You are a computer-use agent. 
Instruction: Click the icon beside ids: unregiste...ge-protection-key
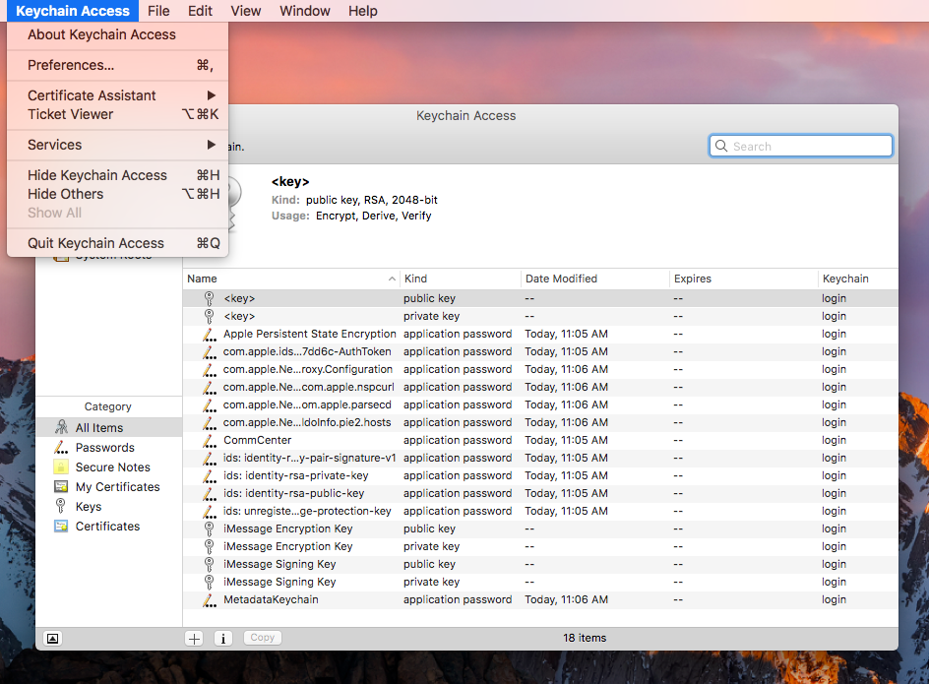210,512
